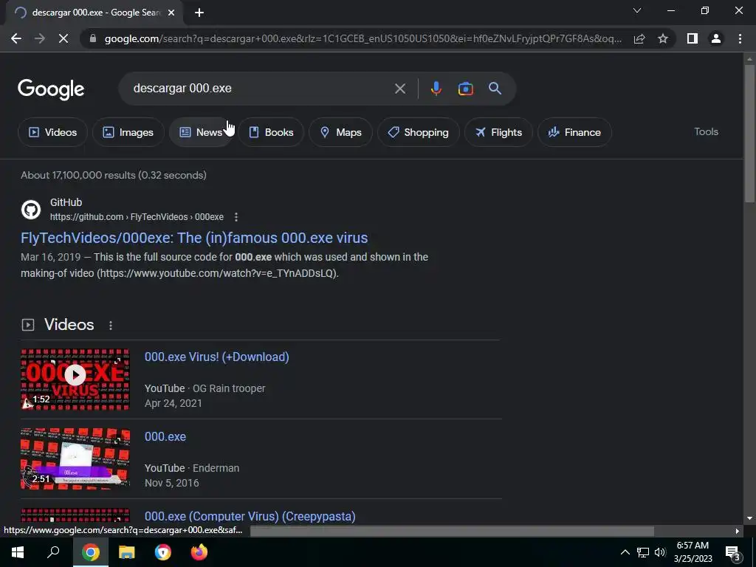Open the notification center icon
This screenshot has width=756, height=567.
[x=733, y=552]
